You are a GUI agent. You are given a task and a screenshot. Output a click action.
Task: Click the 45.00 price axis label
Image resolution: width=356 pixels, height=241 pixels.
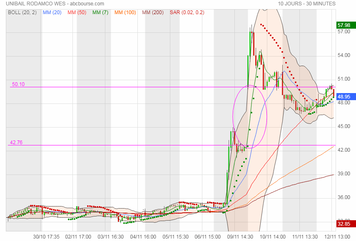pyautogui.click(x=344, y=126)
